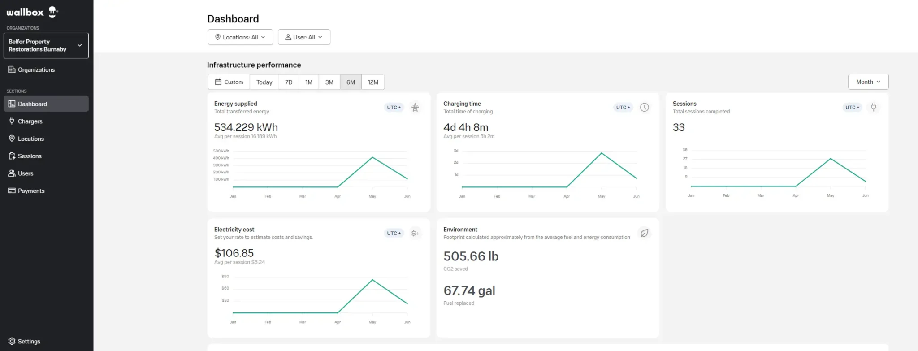Image resolution: width=918 pixels, height=351 pixels.
Task: Open the Chargers section
Action: (x=46, y=121)
